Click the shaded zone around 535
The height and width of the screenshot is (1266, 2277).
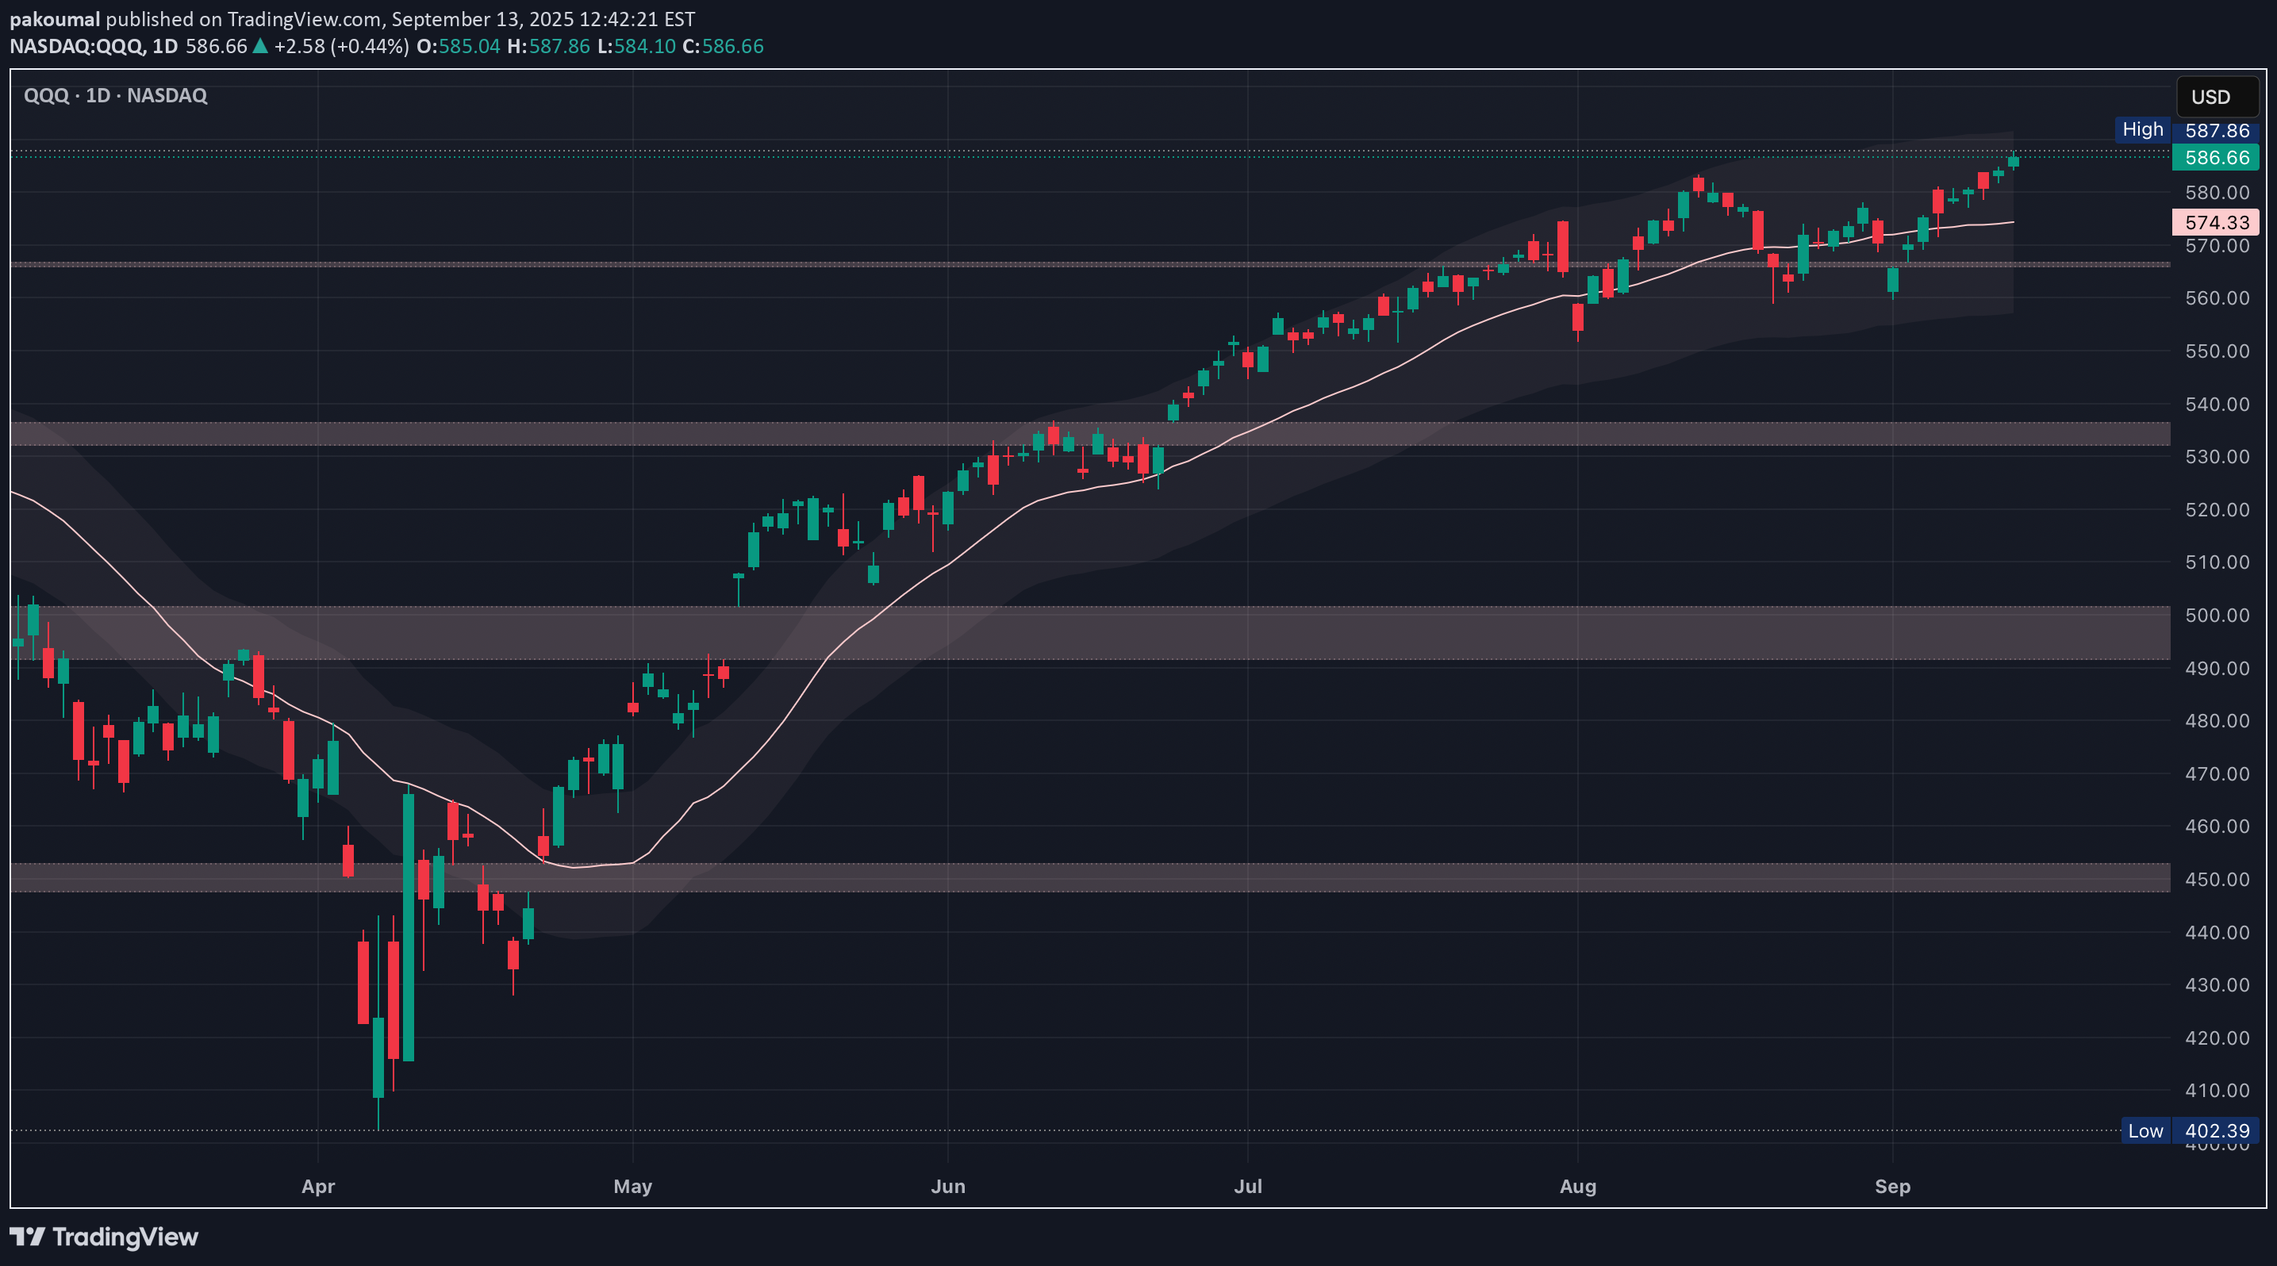tap(1090, 433)
